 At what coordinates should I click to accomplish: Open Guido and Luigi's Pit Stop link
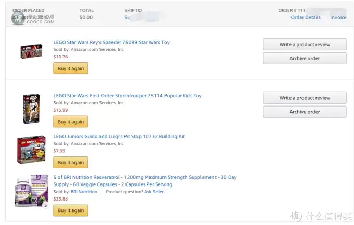coord(119,136)
